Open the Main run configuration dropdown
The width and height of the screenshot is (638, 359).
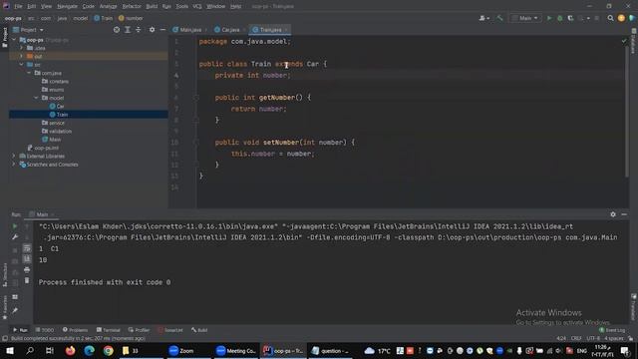coord(525,18)
